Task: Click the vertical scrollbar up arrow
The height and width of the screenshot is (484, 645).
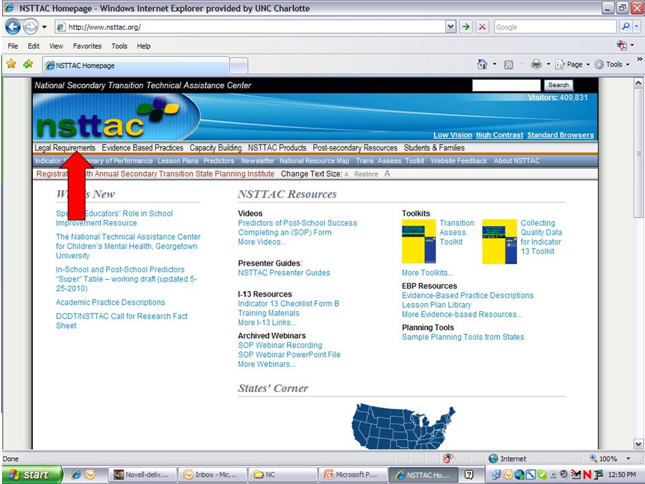Action: pos(638,83)
